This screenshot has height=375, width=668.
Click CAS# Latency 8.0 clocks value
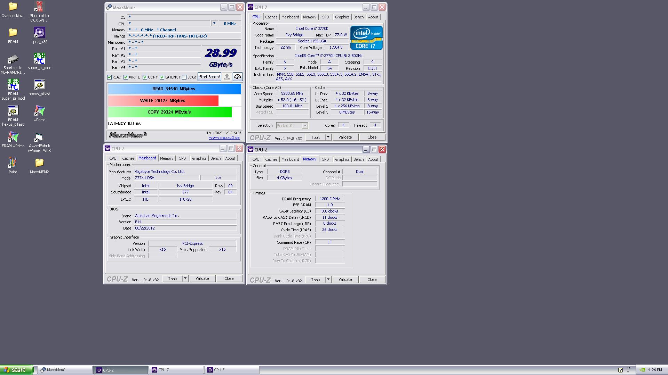pyautogui.click(x=330, y=211)
